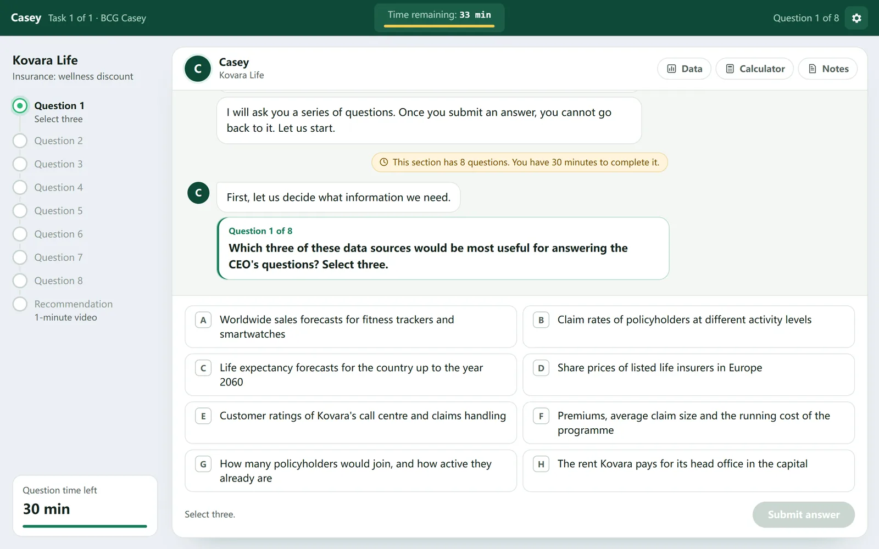Select option A, fitness tracker sales forecasts

coord(351,327)
